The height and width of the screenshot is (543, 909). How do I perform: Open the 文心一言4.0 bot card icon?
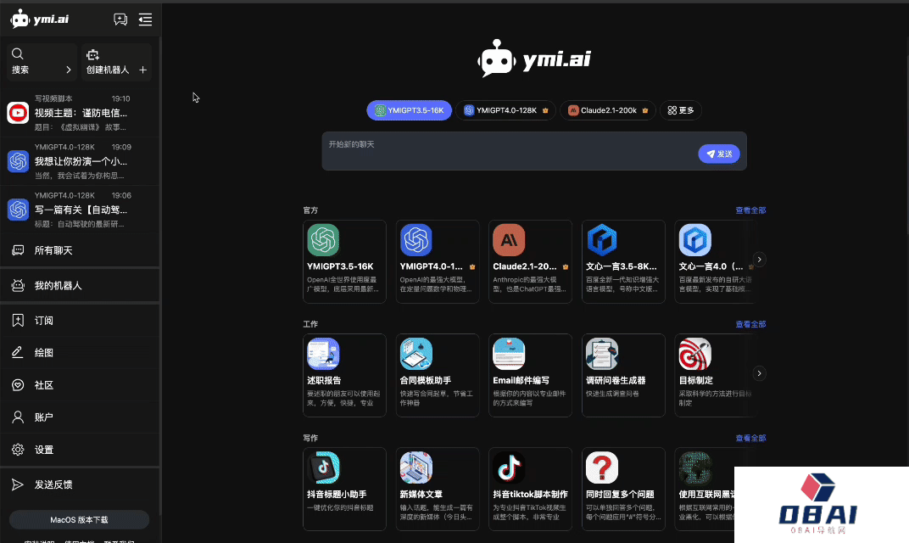[695, 240]
